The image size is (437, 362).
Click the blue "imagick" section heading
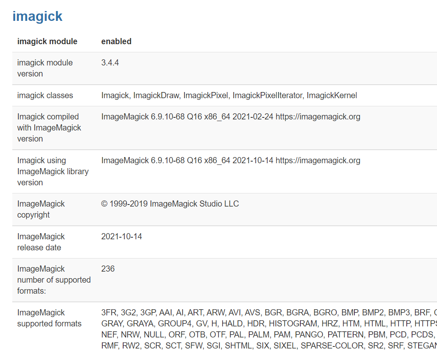point(37,16)
